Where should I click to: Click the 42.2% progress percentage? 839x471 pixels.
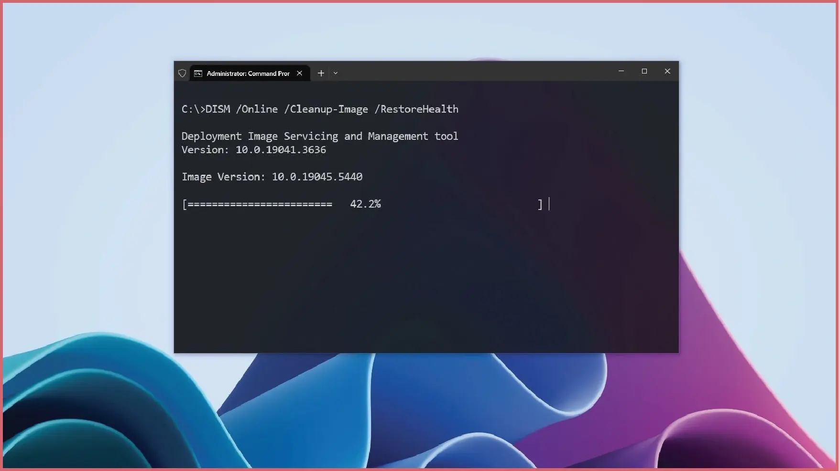365,204
